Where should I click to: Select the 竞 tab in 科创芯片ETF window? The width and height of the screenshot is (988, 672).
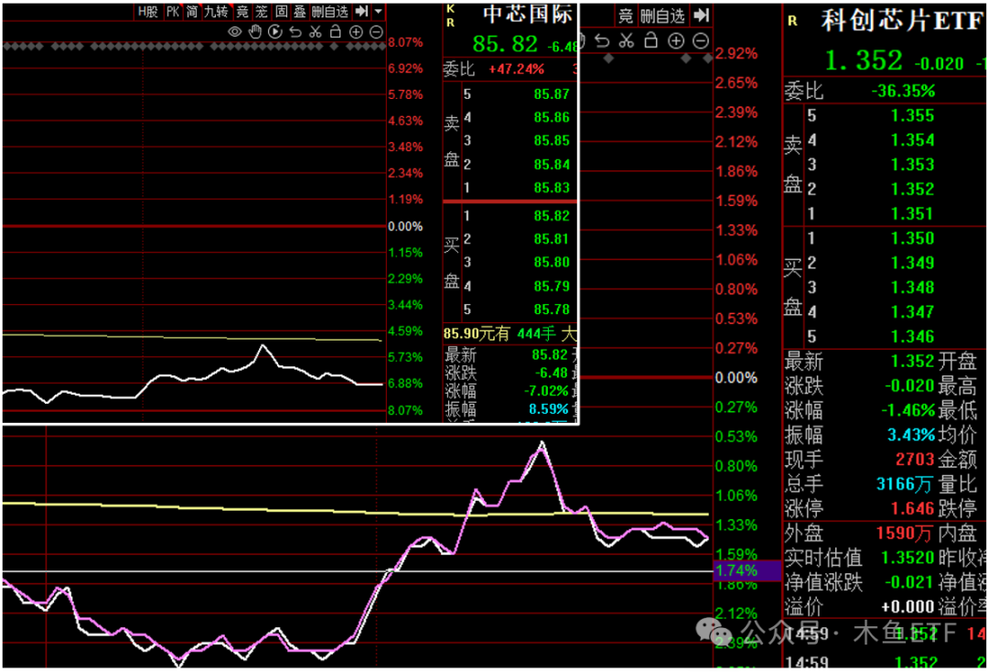tap(625, 16)
